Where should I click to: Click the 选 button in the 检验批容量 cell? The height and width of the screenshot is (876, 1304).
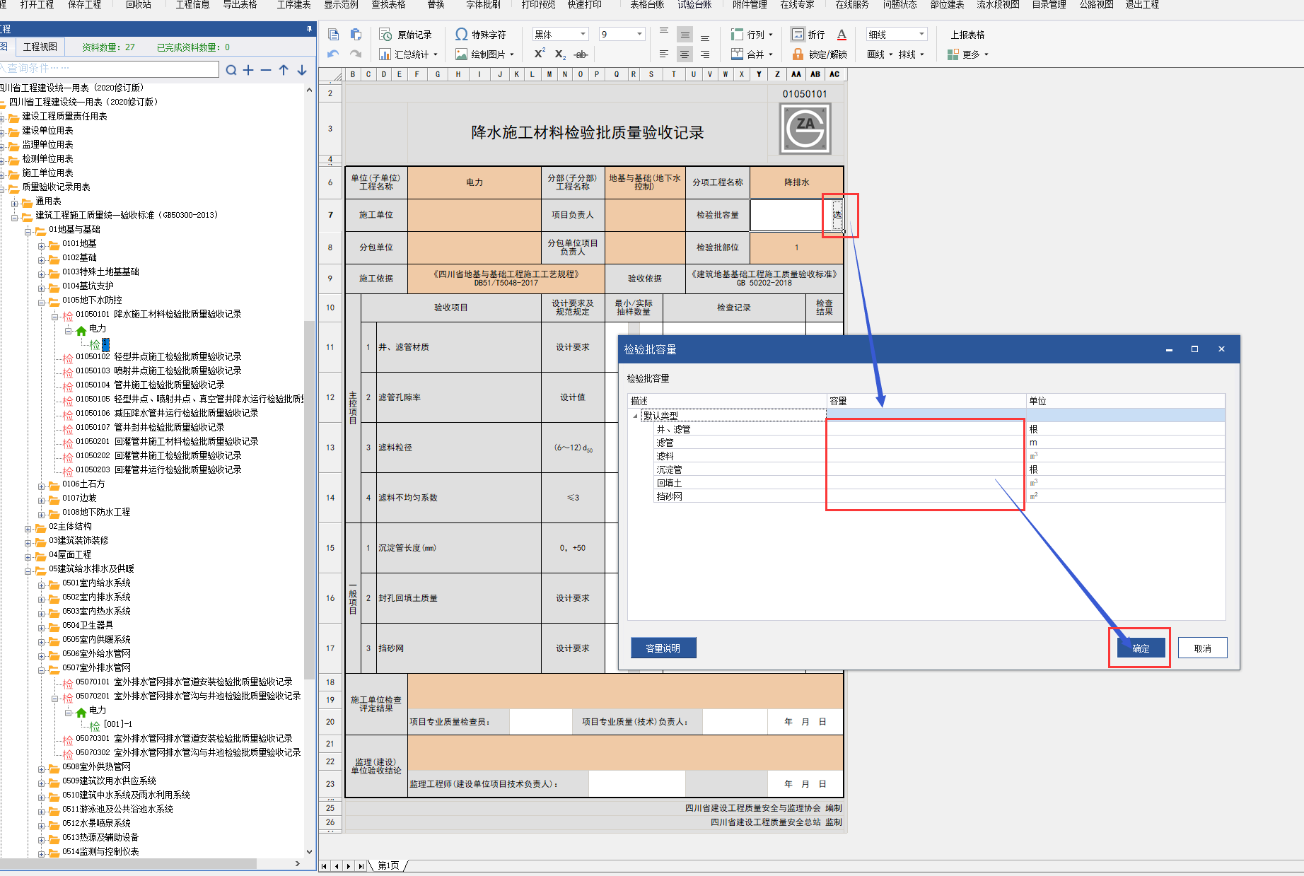coord(837,214)
